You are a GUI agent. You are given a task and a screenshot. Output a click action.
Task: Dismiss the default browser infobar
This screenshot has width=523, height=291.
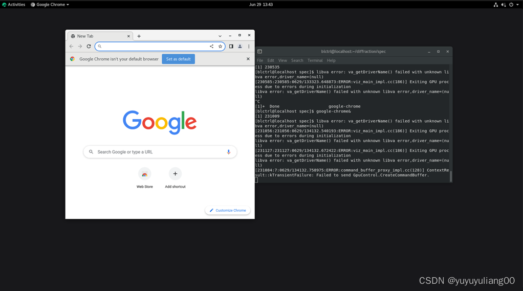pos(248,59)
